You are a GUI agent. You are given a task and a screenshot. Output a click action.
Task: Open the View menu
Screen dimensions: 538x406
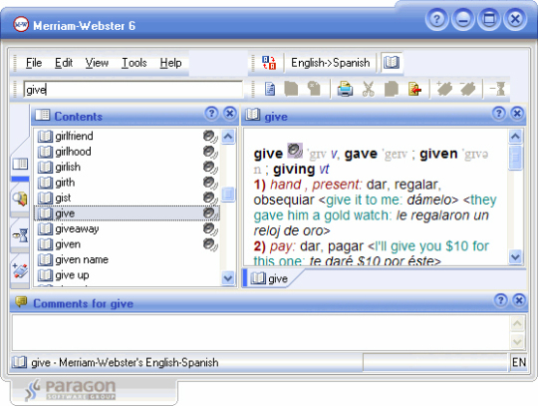pos(97,63)
